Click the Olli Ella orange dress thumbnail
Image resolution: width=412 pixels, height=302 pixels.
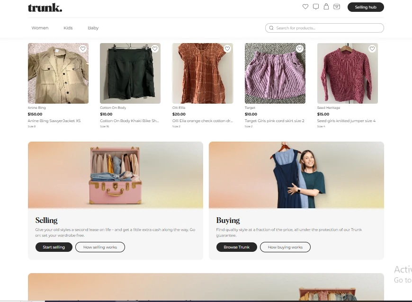point(203,73)
